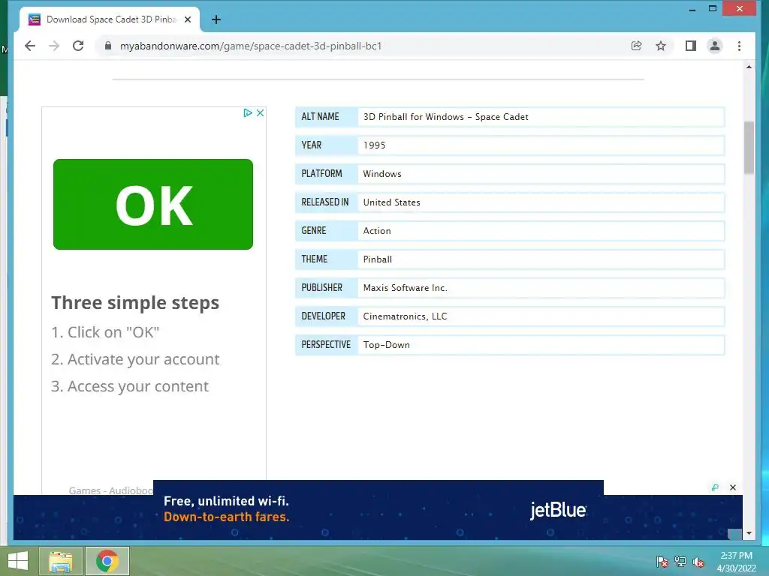Click the 'Three simple steps' ad heading

pos(135,303)
